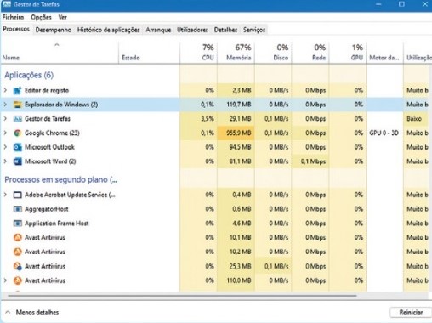Click the AggregatorHost process icon

18,209
